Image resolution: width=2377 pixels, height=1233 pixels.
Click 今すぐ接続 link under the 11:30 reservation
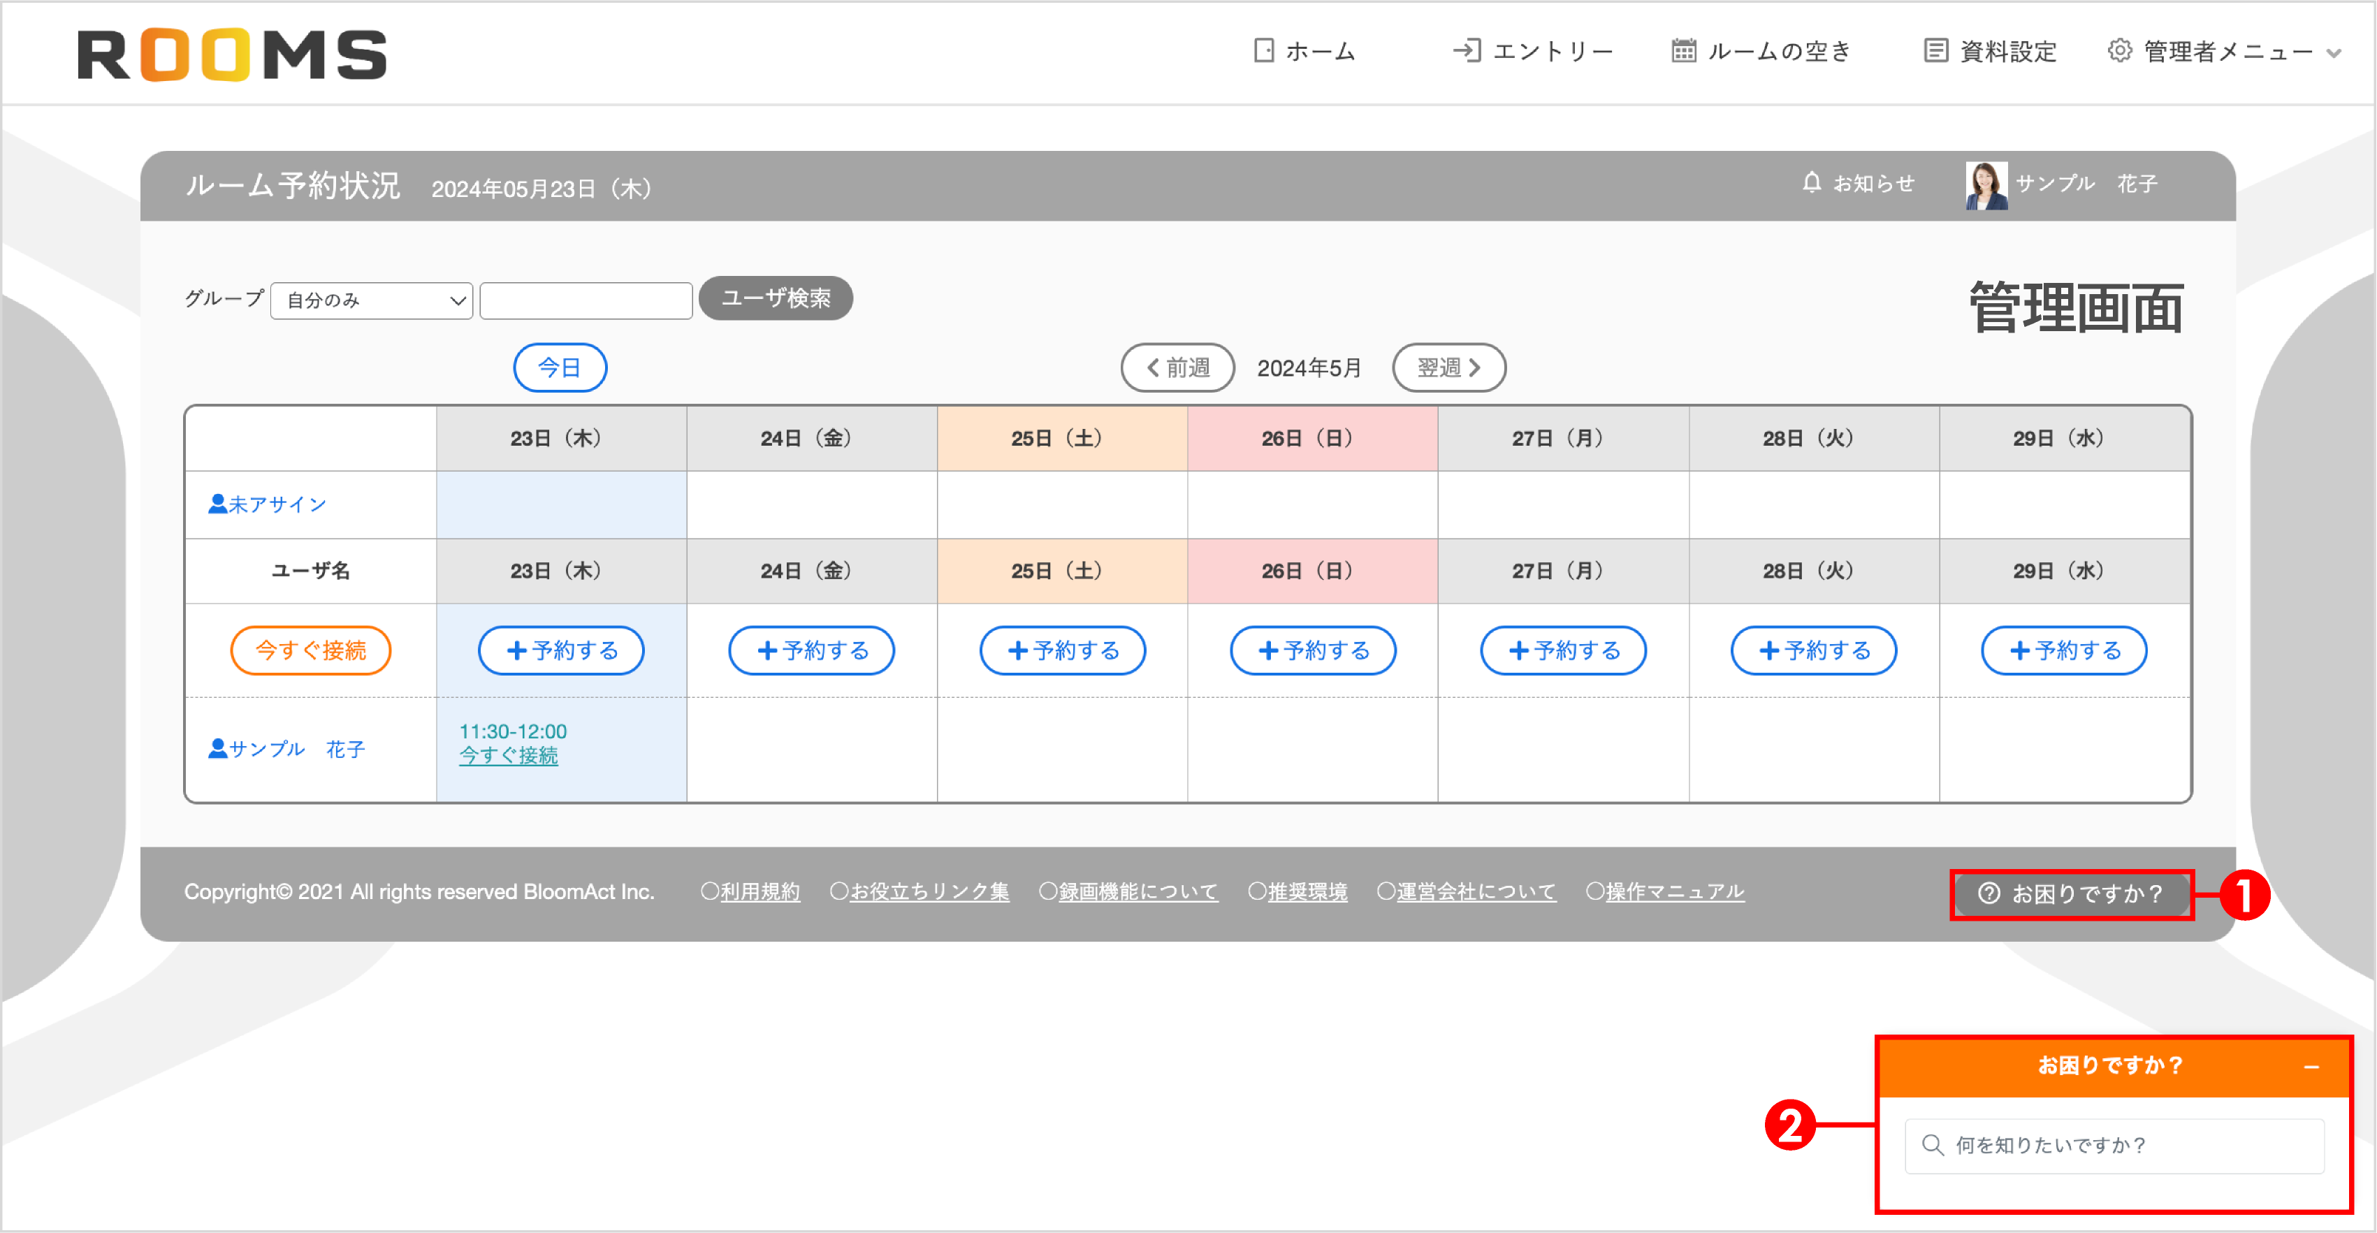509,756
